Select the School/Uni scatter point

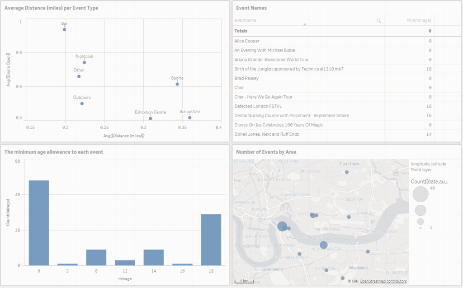pyautogui.click(x=190, y=118)
